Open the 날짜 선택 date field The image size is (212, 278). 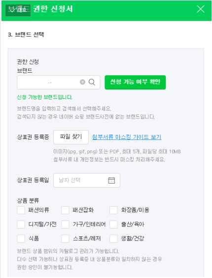point(87,181)
